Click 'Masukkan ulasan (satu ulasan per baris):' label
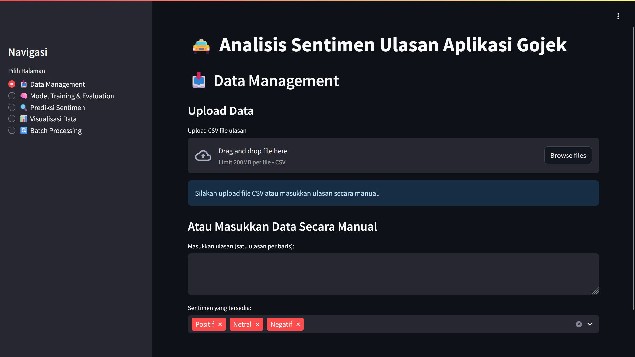The width and height of the screenshot is (635, 357). [x=241, y=246]
